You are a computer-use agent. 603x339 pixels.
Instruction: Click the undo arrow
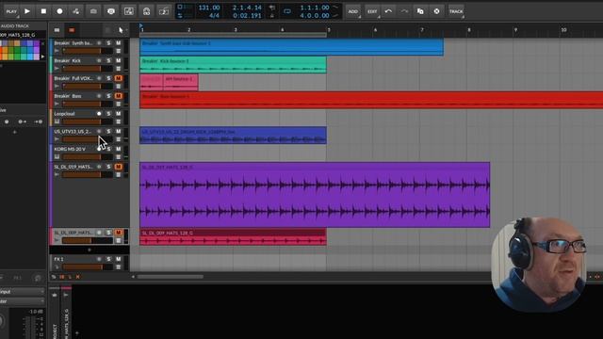coord(388,11)
